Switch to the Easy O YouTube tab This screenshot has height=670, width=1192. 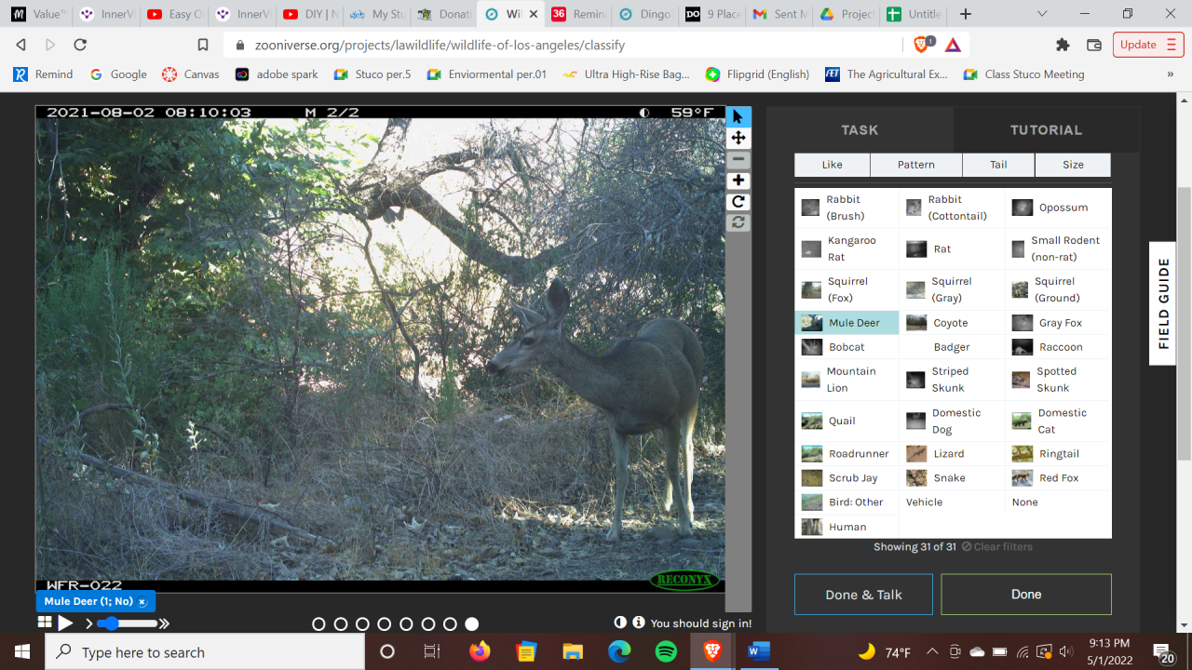[x=171, y=14]
